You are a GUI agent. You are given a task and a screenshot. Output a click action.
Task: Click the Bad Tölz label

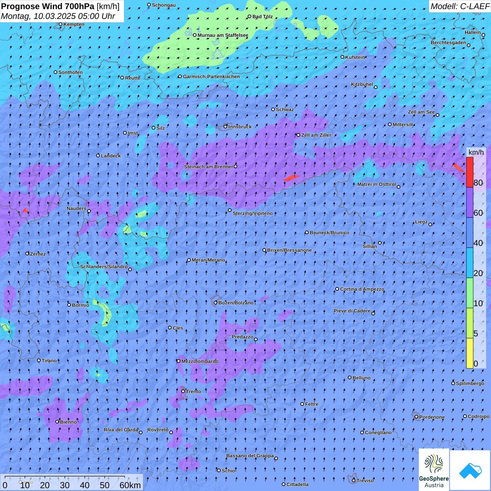263,16
